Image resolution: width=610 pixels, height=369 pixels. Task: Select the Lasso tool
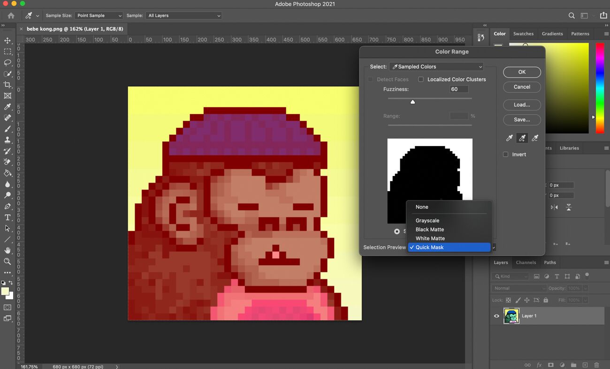click(x=8, y=62)
